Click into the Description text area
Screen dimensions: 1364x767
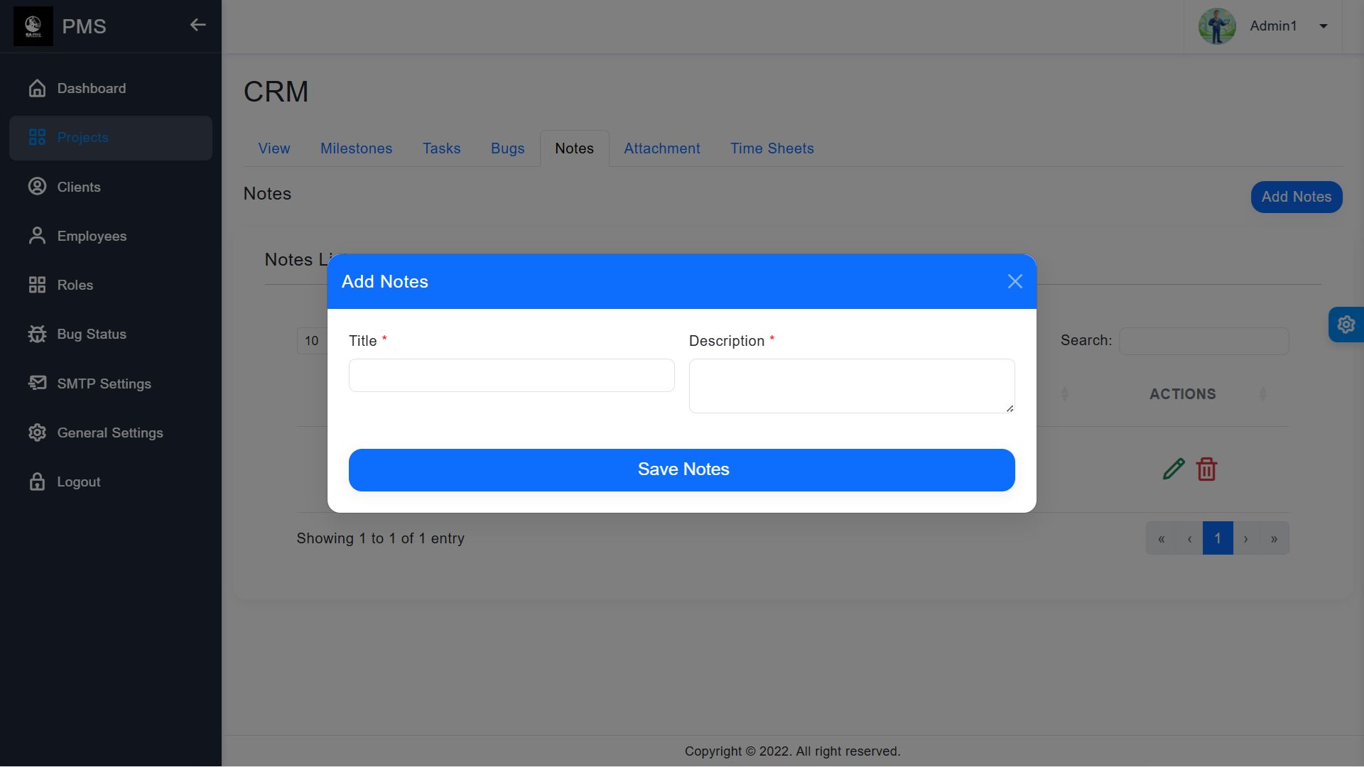851,386
